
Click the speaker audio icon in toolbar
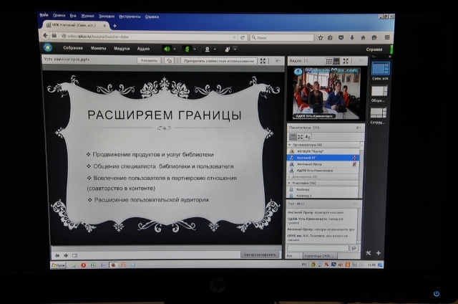[167, 49]
